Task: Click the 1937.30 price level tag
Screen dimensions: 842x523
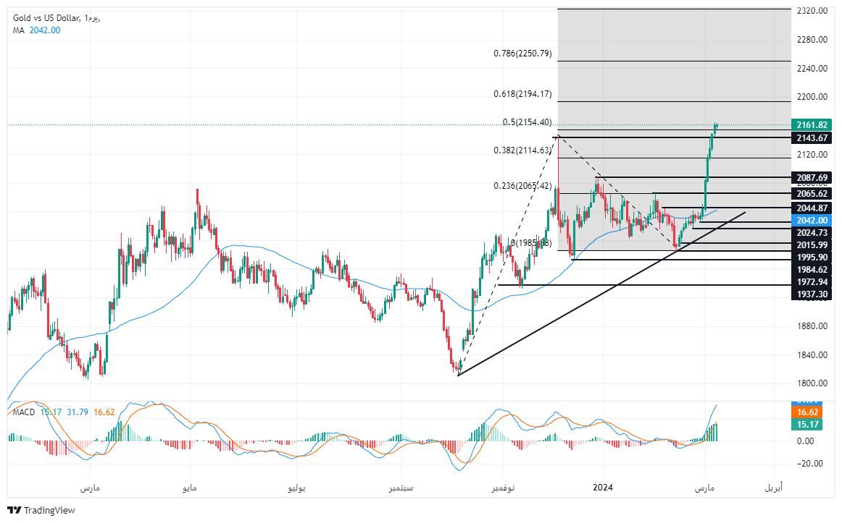Action: coord(812,294)
